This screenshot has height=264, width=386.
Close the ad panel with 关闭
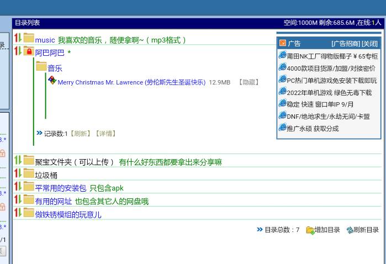coord(370,44)
